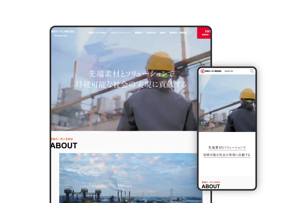Click the red circular logo in the phone header
The width and height of the screenshot is (291, 203).
[202, 71]
